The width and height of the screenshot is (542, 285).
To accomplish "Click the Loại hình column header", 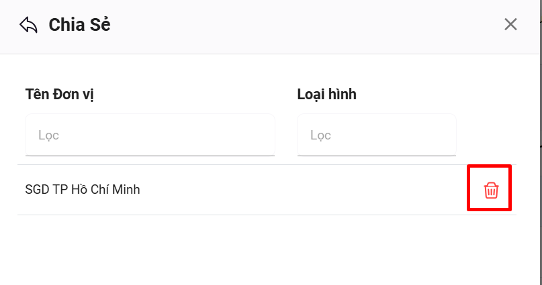I will tap(326, 95).
